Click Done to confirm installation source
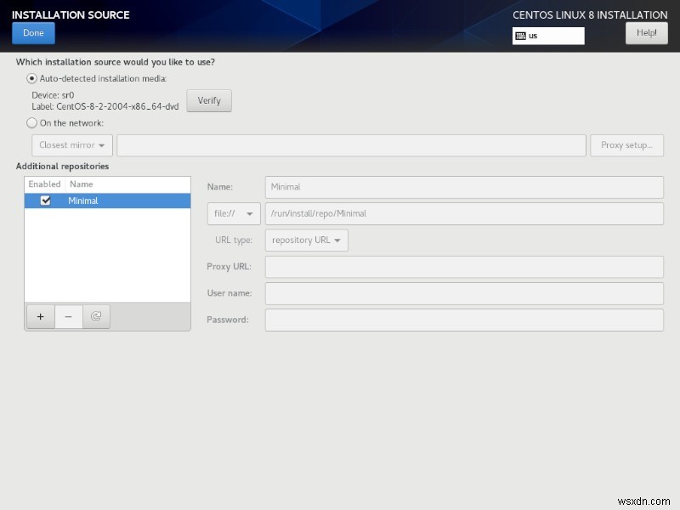 point(32,32)
